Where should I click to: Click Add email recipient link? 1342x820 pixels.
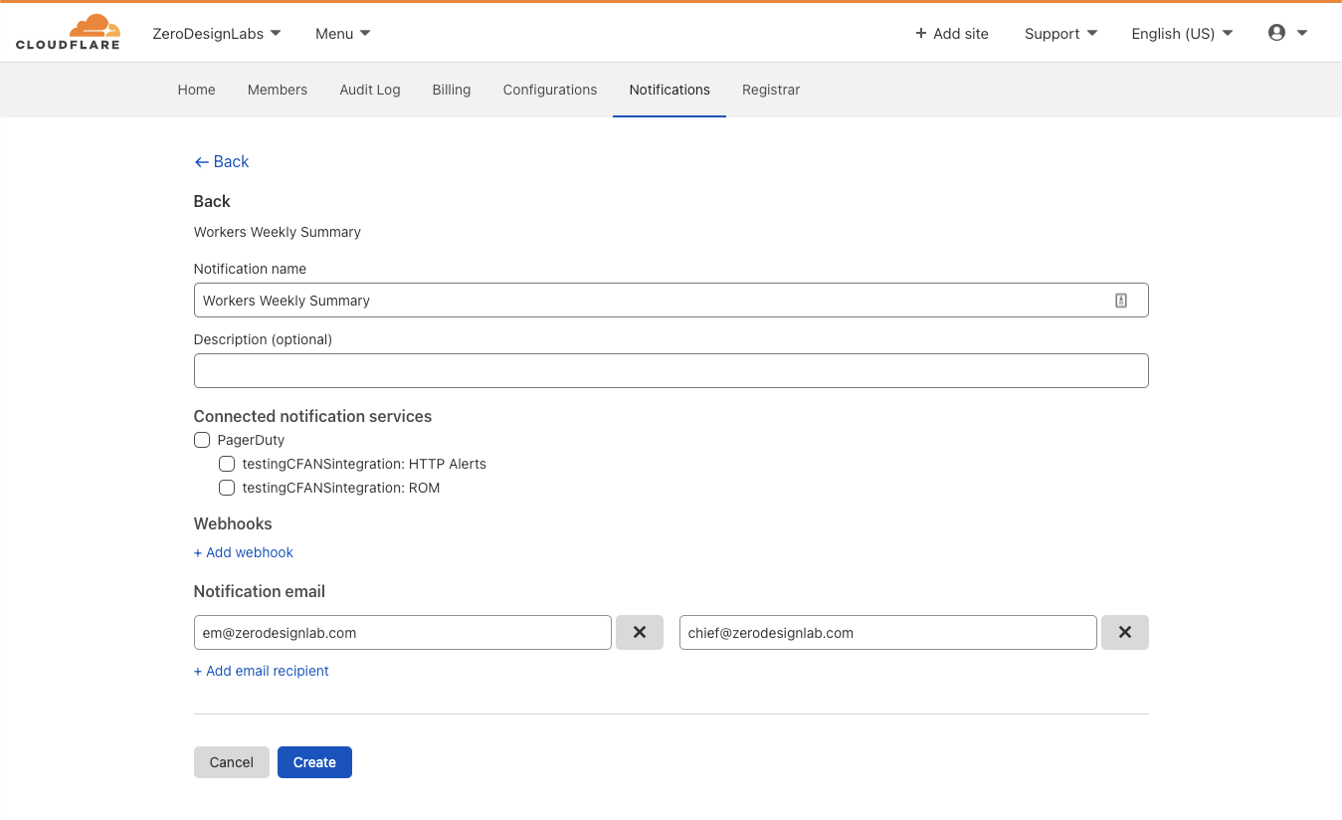[262, 671]
